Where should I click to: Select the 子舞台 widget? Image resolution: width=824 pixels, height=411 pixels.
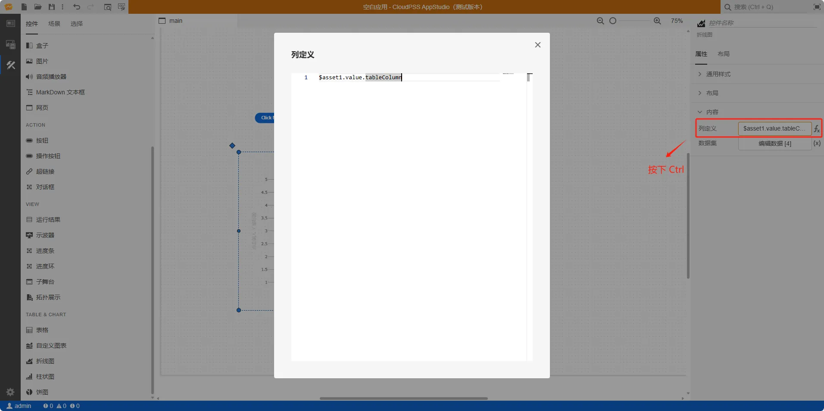coord(40,282)
